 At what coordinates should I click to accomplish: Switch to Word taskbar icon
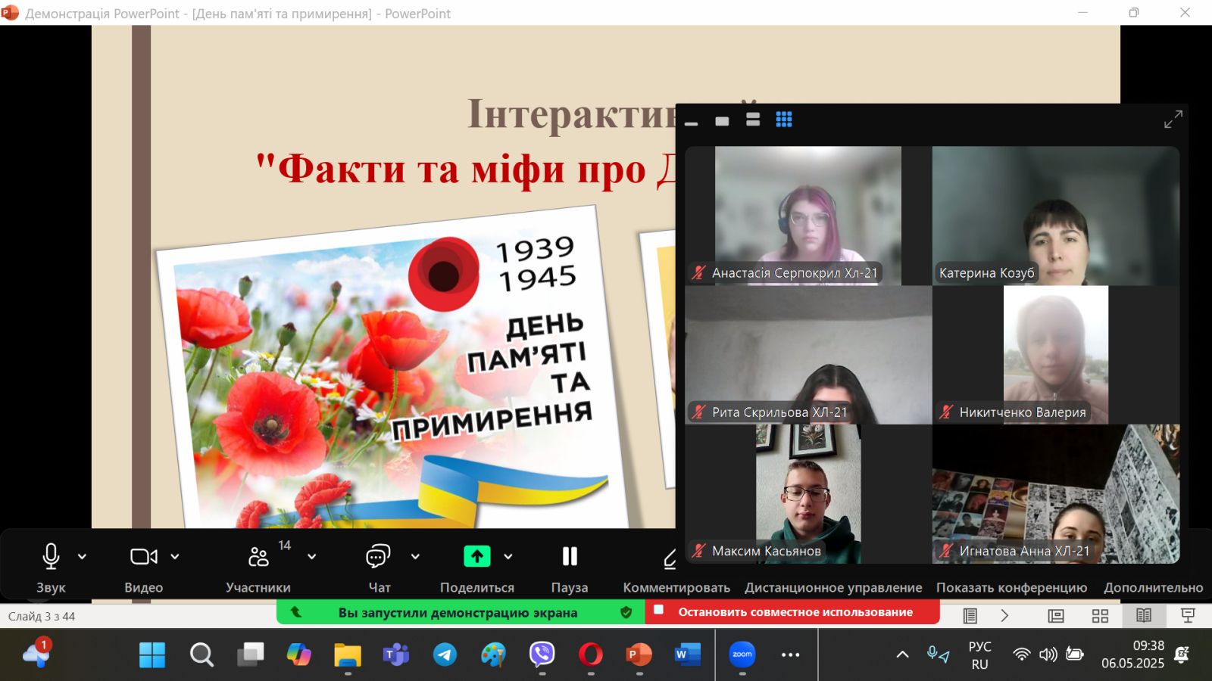coord(688,655)
